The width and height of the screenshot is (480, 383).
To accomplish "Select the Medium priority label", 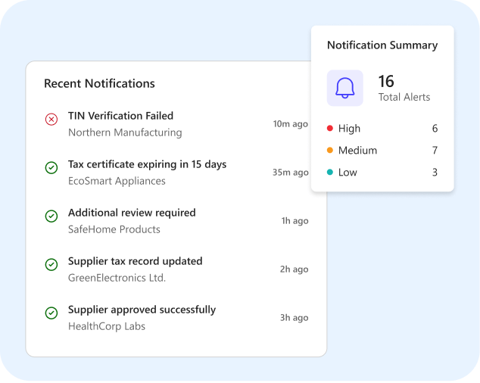I will [357, 151].
